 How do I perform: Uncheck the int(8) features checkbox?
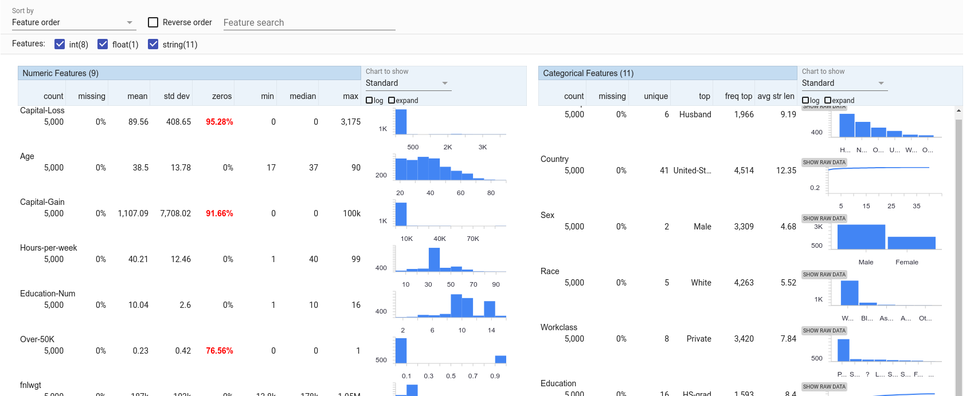[x=60, y=44]
